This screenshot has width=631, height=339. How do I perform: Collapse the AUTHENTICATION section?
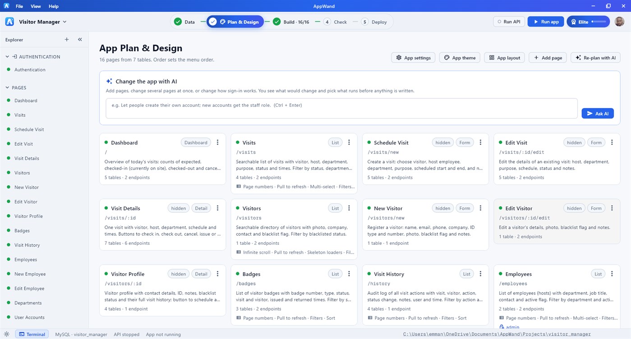pyautogui.click(x=7, y=57)
